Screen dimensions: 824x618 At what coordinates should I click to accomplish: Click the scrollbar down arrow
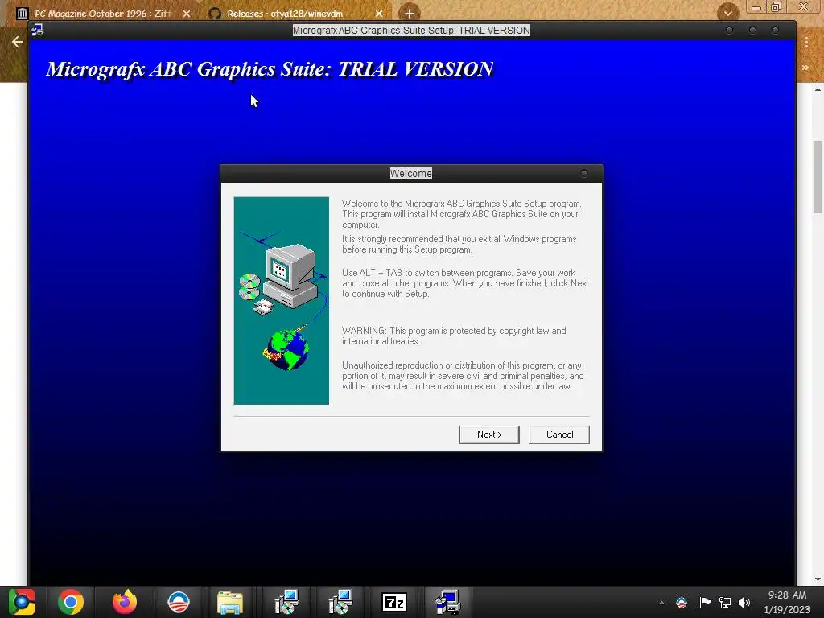coord(818,579)
